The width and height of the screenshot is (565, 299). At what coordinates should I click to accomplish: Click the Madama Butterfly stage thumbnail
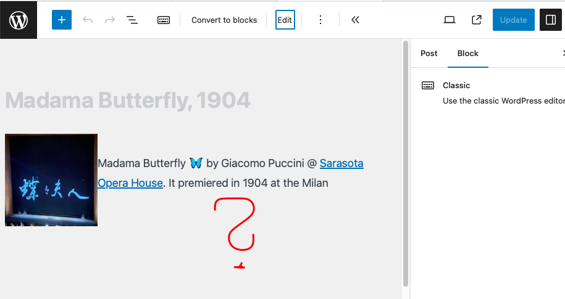[x=51, y=180]
